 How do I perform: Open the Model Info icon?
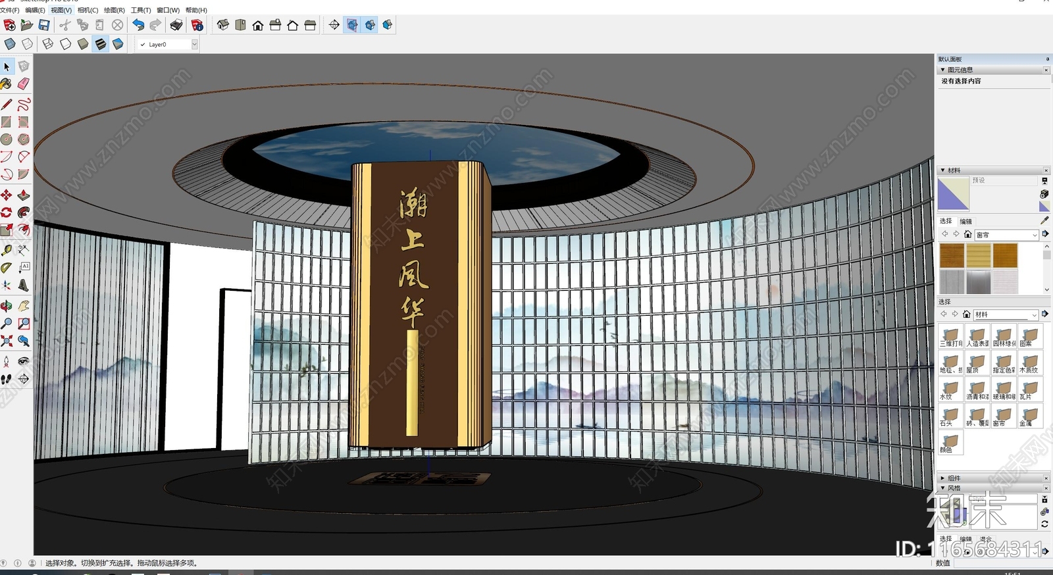pyautogui.click(x=197, y=25)
